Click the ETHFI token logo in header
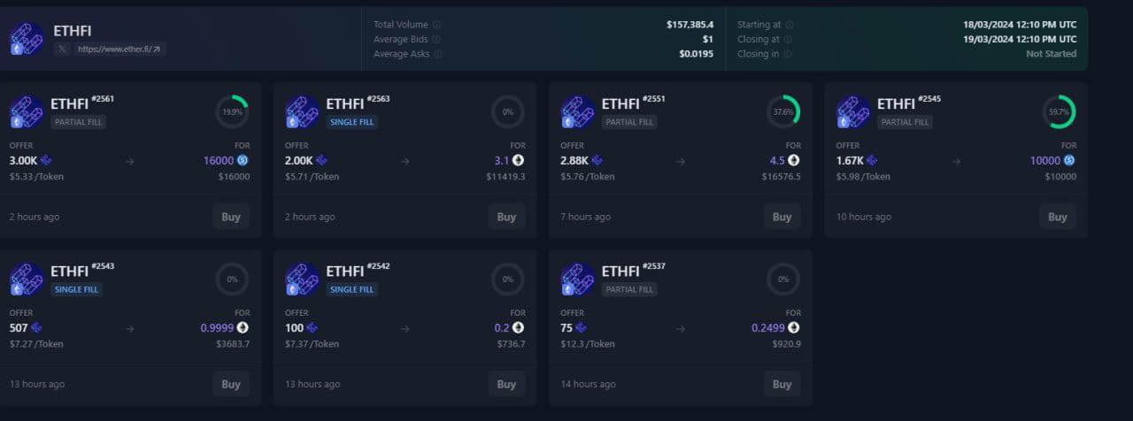Screen dimensions: 1133x421 pos(27,39)
